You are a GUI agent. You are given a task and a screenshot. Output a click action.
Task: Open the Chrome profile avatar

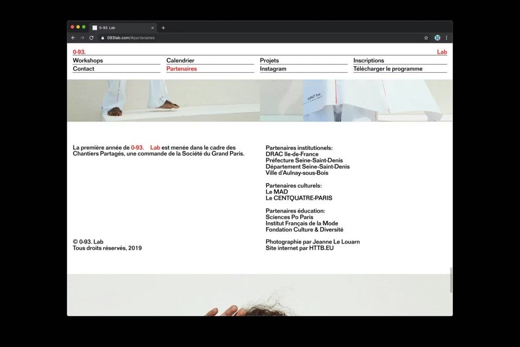coord(437,38)
